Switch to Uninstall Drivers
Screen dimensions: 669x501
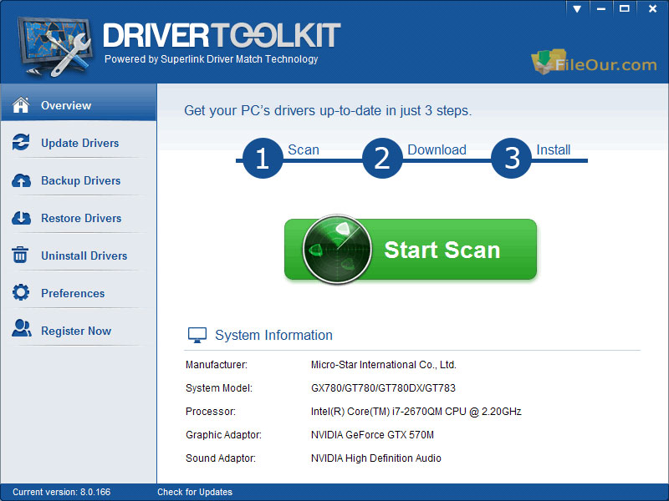click(79, 256)
